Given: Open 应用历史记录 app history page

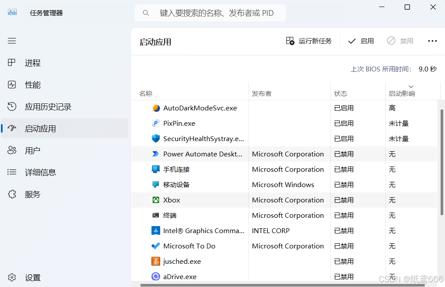Looking at the screenshot, I should (48, 106).
